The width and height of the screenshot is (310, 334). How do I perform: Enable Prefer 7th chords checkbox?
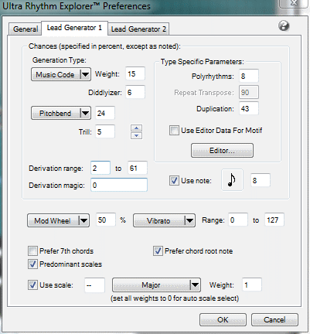click(x=32, y=250)
